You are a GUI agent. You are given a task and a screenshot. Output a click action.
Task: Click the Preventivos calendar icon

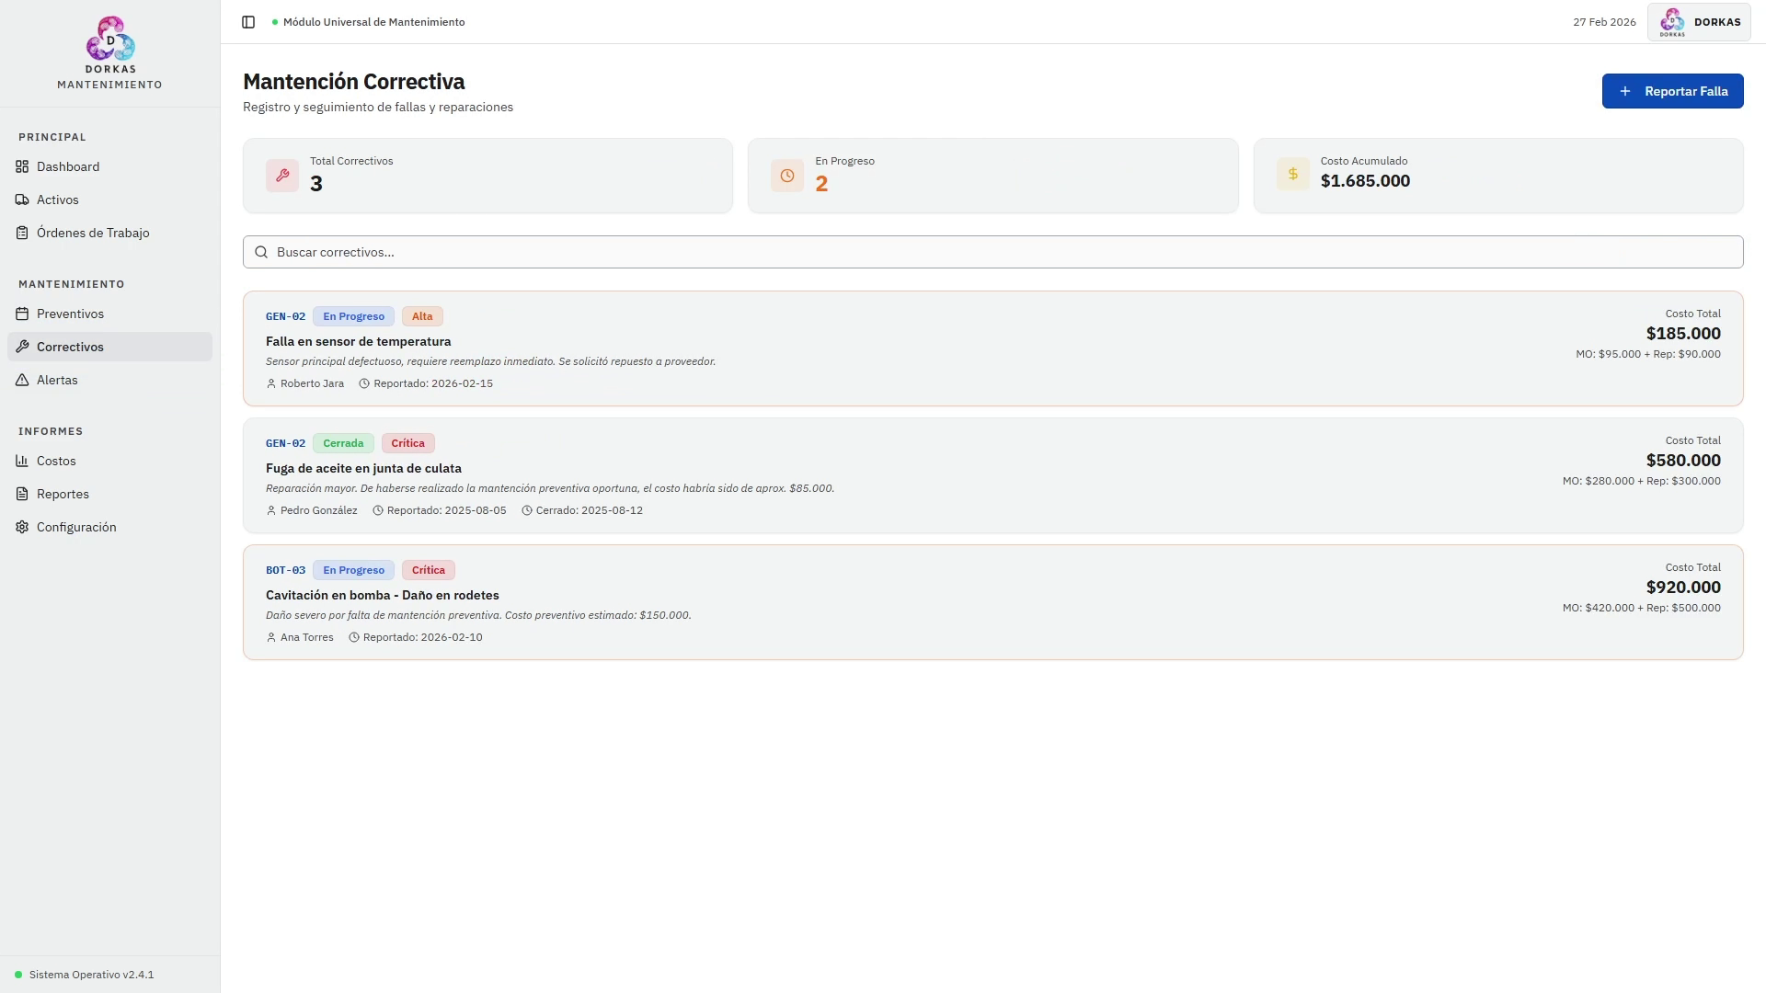22,314
